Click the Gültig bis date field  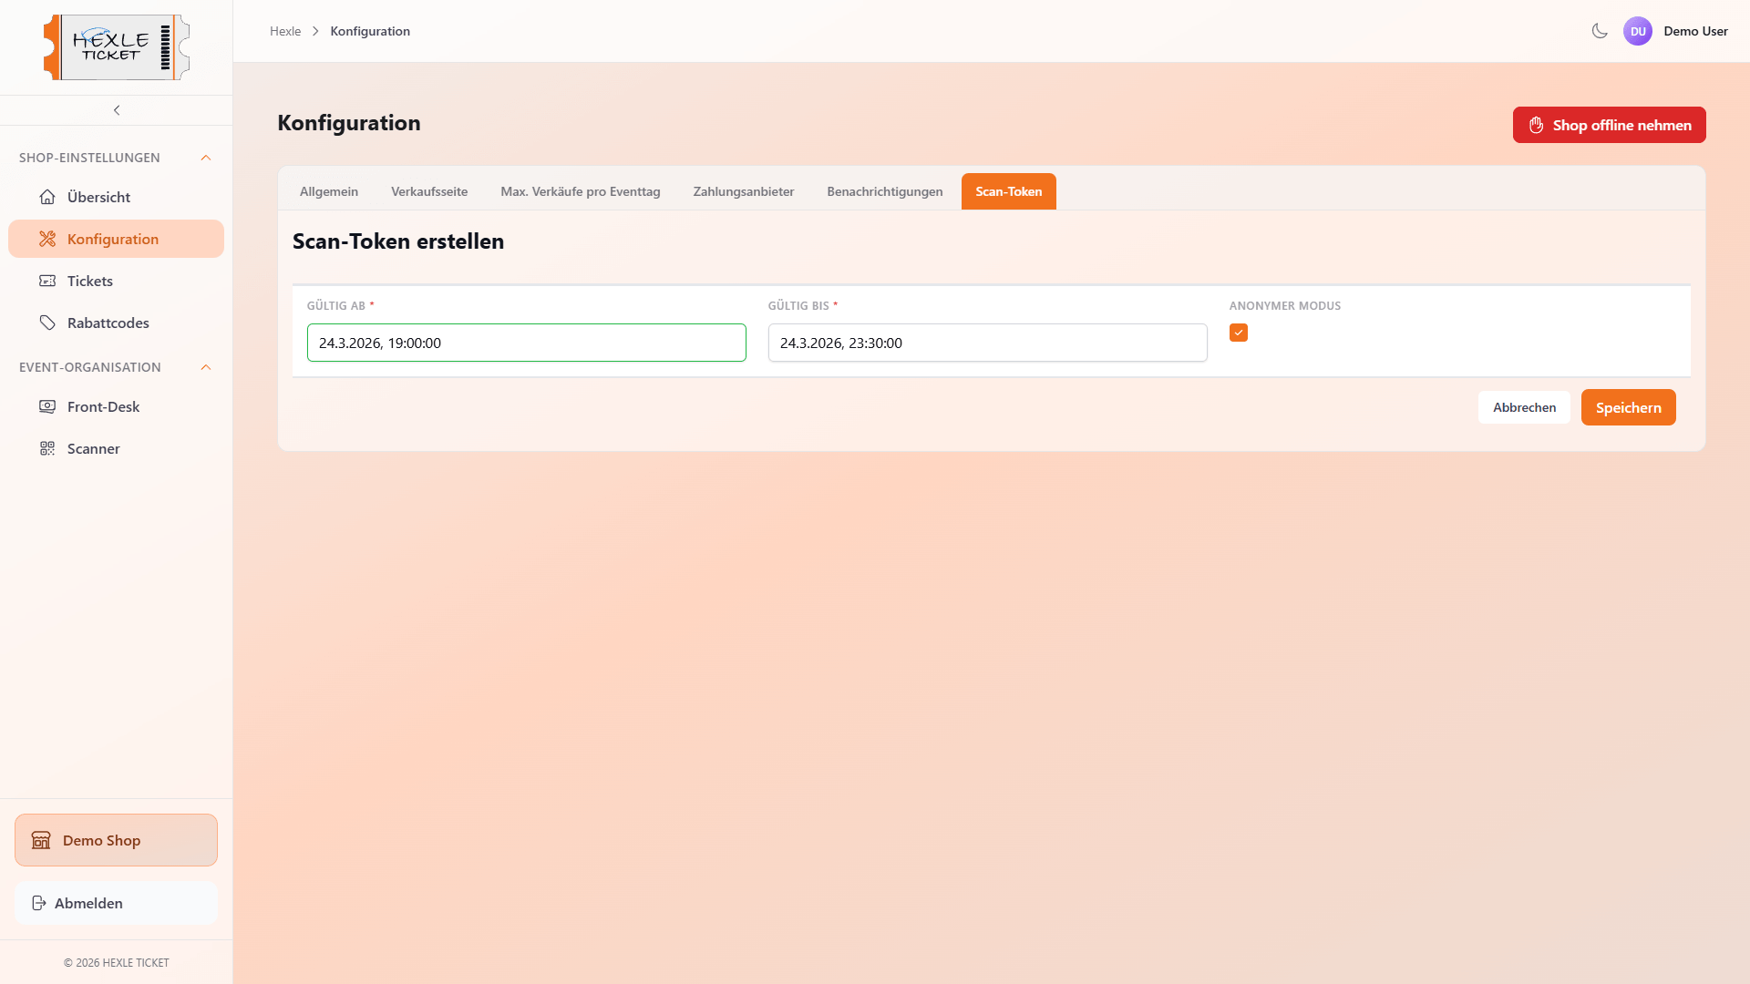pyautogui.click(x=987, y=343)
